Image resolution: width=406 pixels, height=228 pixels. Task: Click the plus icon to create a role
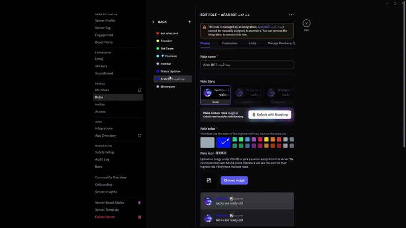(190, 22)
